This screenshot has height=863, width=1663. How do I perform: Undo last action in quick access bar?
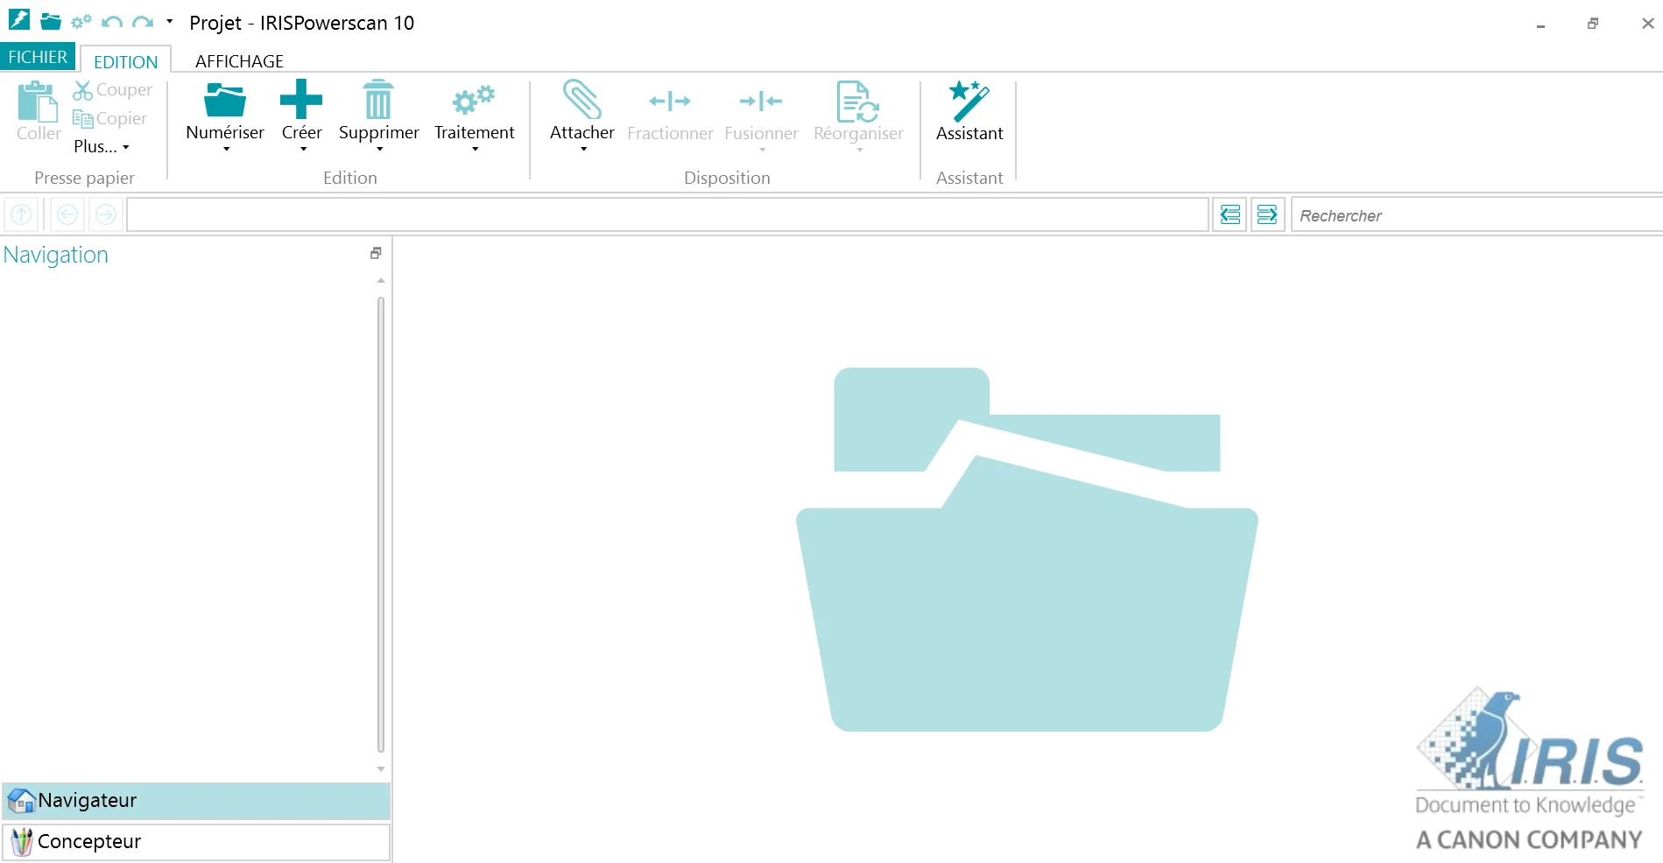111,22
